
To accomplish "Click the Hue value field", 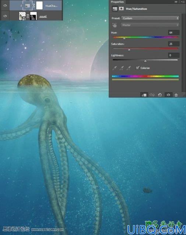I will [x=174, y=32].
